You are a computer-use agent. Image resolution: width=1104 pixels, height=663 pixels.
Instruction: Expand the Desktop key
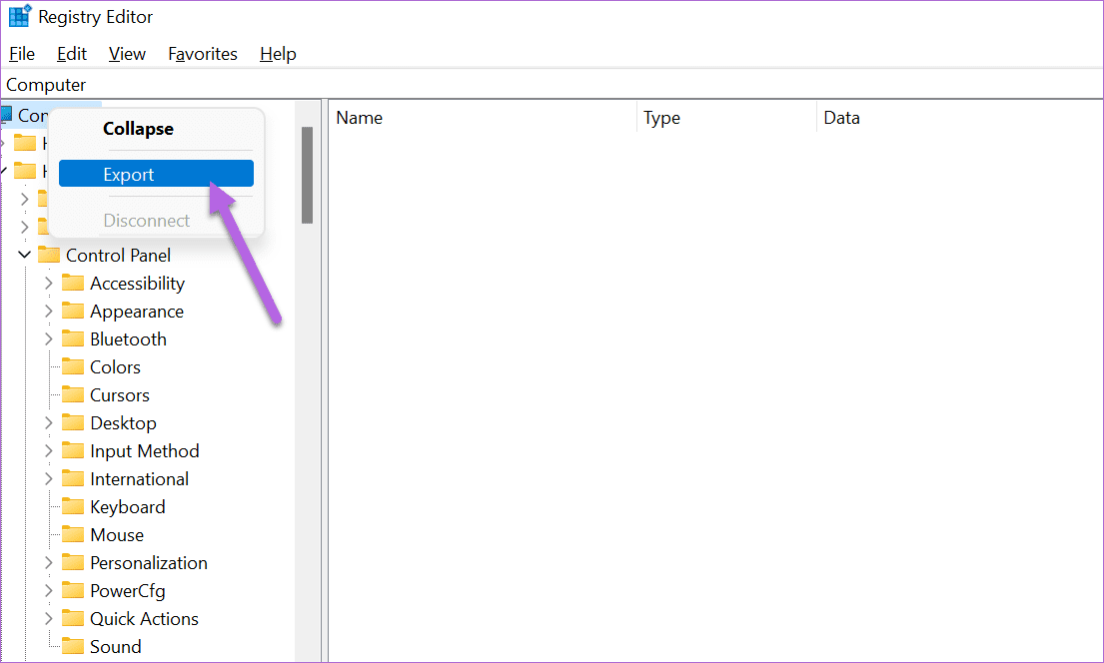click(49, 423)
